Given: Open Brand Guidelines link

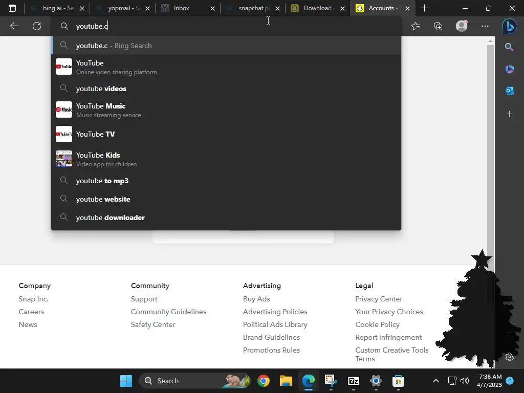Looking at the screenshot, I should 271,337.
